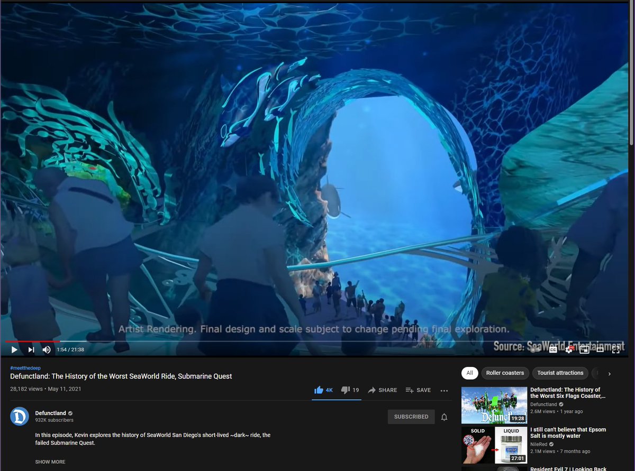The height and width of the screenshot is (471, 635).
Task: Click the Defunctland channel avatar
Action: [19, 417]
